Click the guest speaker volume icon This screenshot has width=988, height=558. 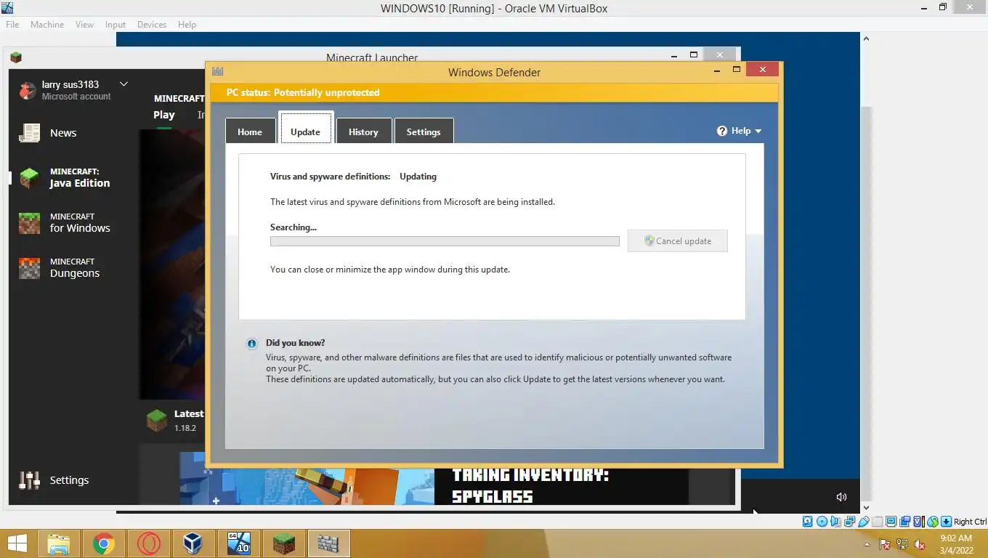[x=841, y=497]
